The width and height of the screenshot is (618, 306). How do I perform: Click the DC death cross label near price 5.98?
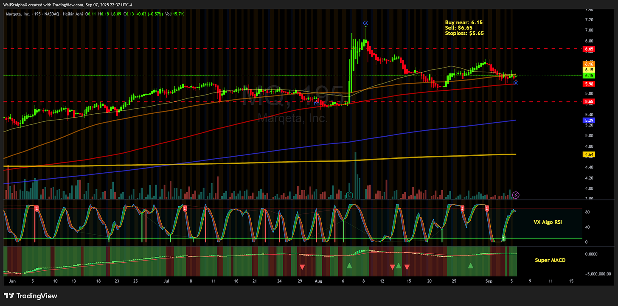(515, 83)
